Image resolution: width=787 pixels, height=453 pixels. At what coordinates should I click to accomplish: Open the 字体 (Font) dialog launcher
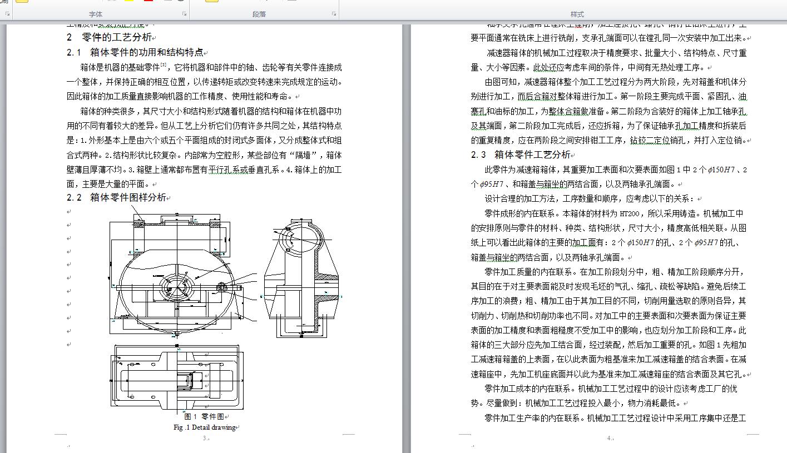point(184,14)
